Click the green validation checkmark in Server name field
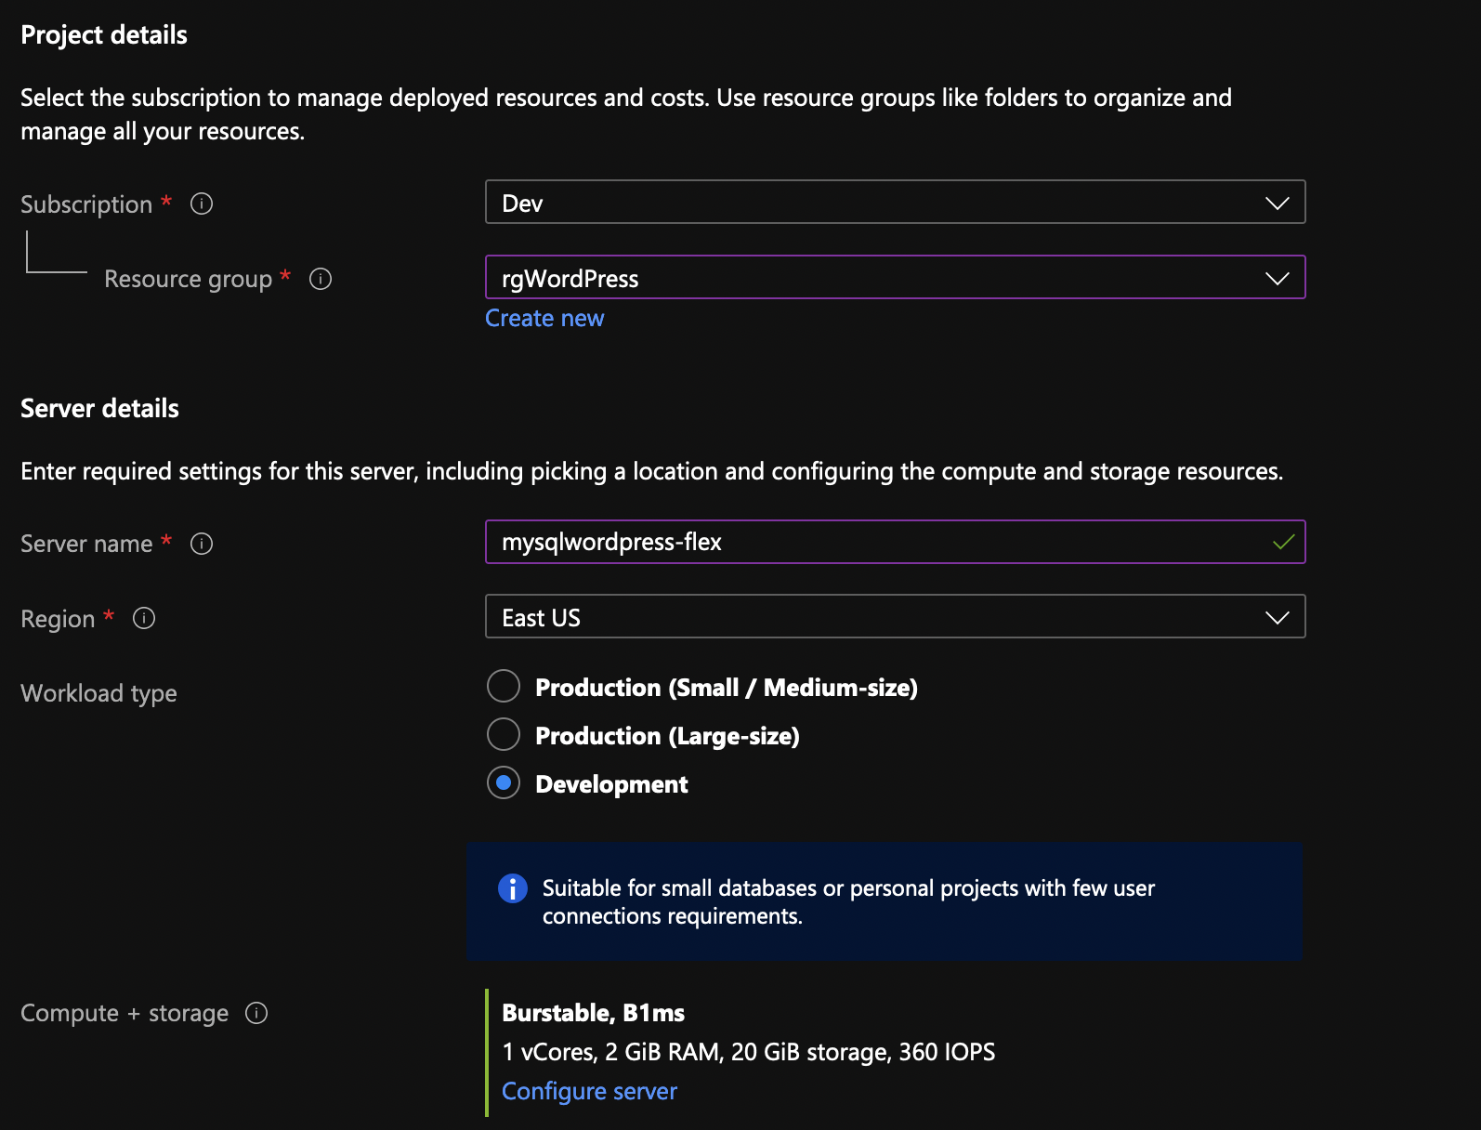This screenshot has height=1130, width=1481. point(1283,542)
